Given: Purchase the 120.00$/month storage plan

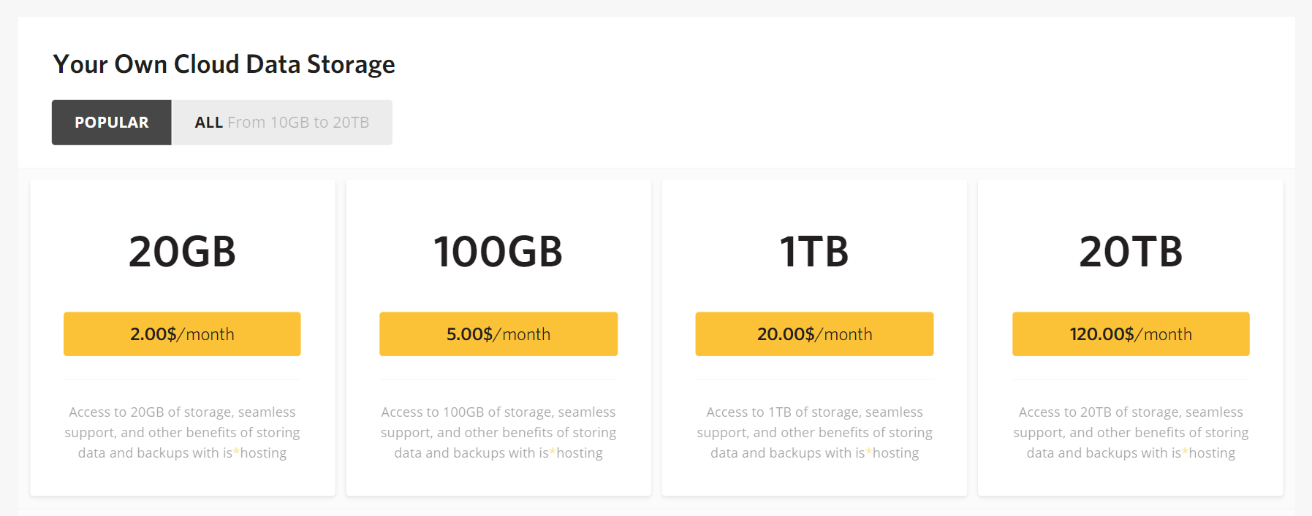Looking at the screenshot, I should pos(1130,334).
